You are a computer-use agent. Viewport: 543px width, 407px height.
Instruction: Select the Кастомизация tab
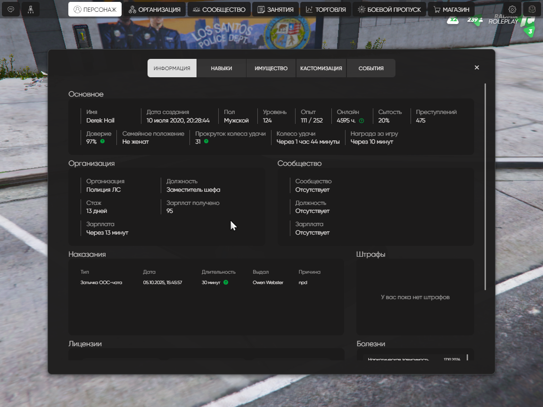[321, 68]
